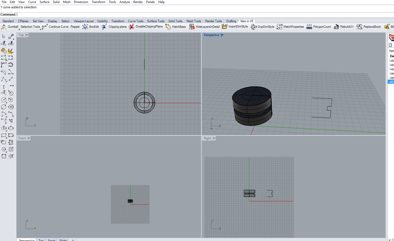Click the Right viewport tab at the bottom
Screen dimensions: 394x241
tap(63, 240)
